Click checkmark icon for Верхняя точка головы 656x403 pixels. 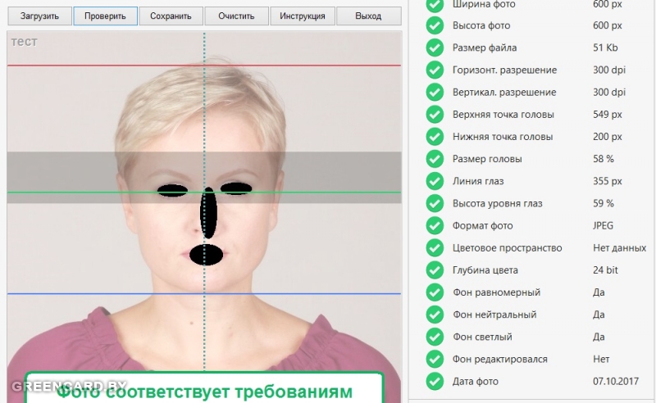point(435,114)
